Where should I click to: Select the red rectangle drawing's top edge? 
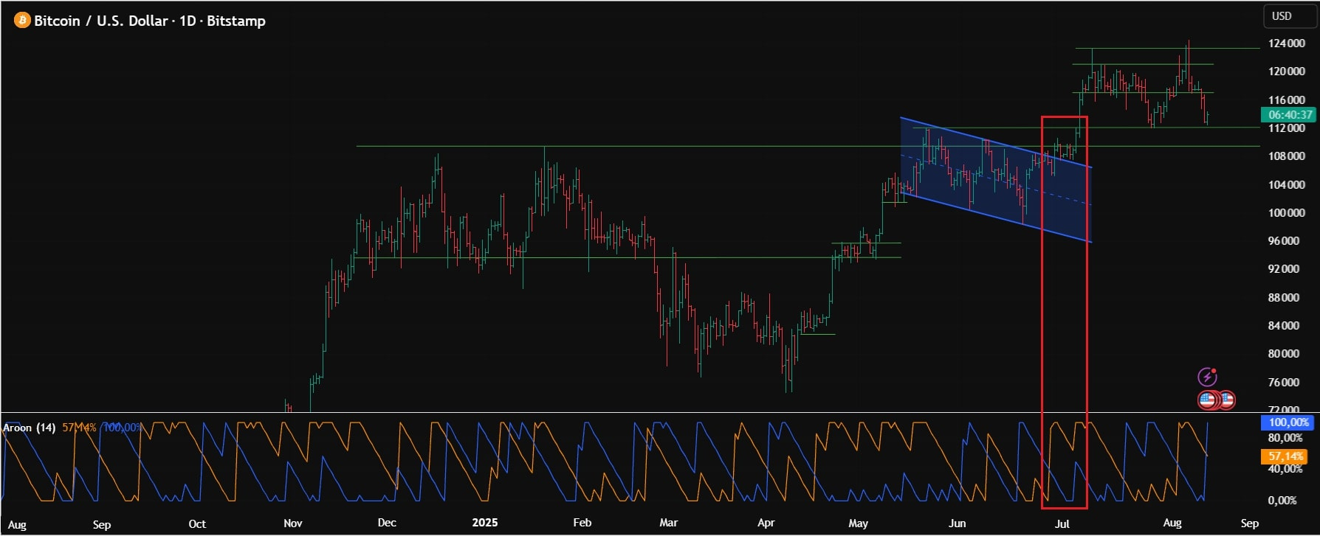[x=1064, y=116]
